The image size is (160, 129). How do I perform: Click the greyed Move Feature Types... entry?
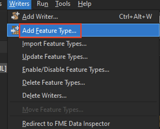53,110
